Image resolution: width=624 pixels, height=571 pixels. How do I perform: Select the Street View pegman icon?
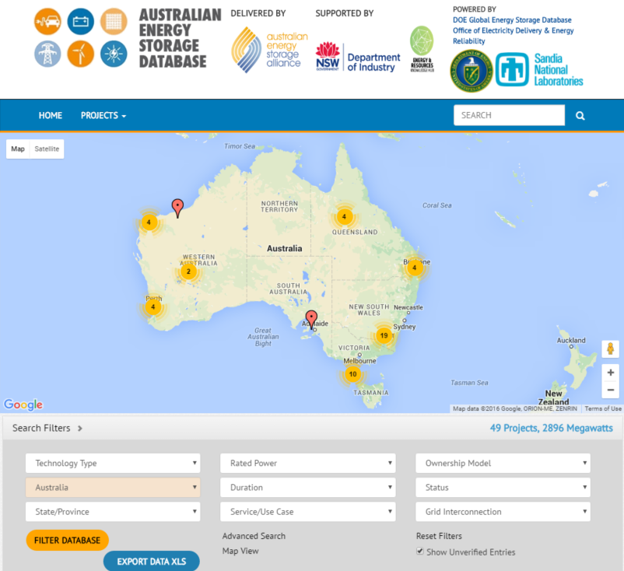pos(611,349)
